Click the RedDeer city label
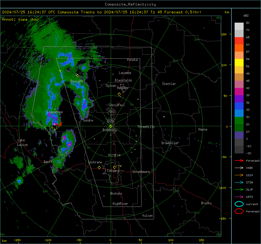The width and height of the screenshot is (261, 244). (x=123, y=88)
